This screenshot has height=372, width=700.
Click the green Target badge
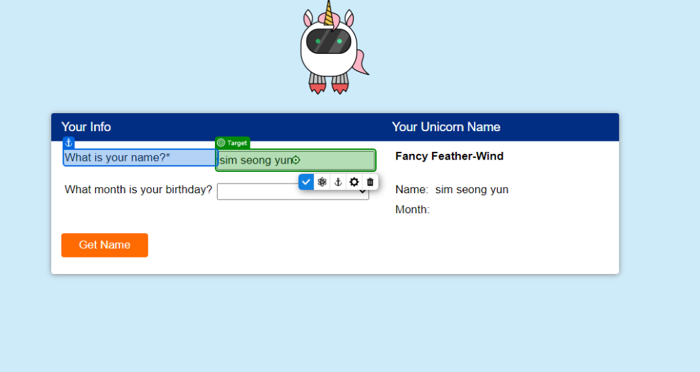pos(232,143)
